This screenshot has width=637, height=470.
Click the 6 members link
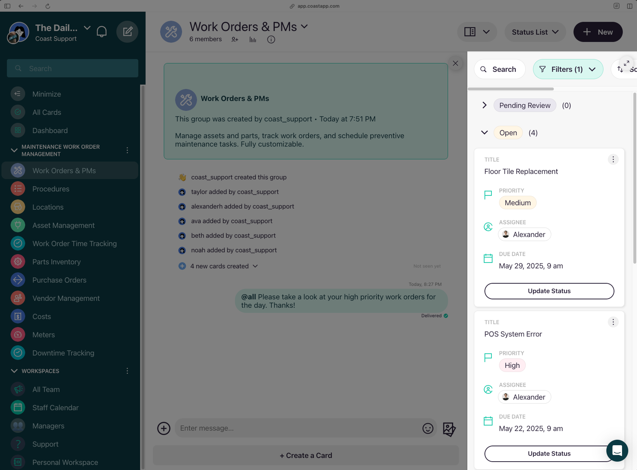pyautogui.click(x=205, y=39)
